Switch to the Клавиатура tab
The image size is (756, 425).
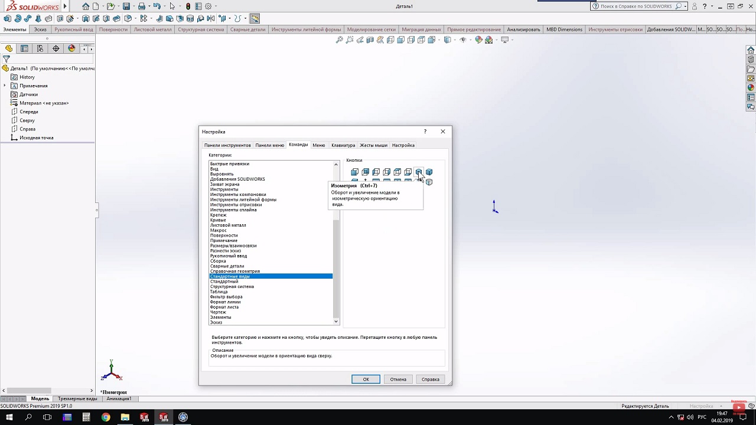343,145
